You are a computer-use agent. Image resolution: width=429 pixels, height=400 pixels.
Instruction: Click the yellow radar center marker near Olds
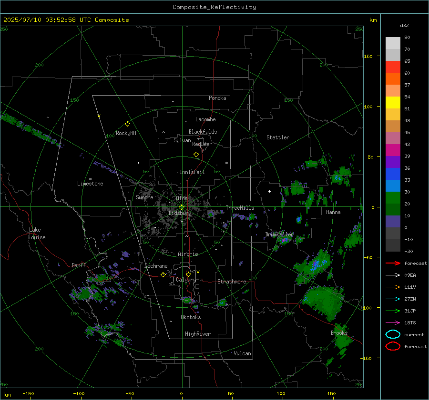pyautogui.click(x=182, y=207)
